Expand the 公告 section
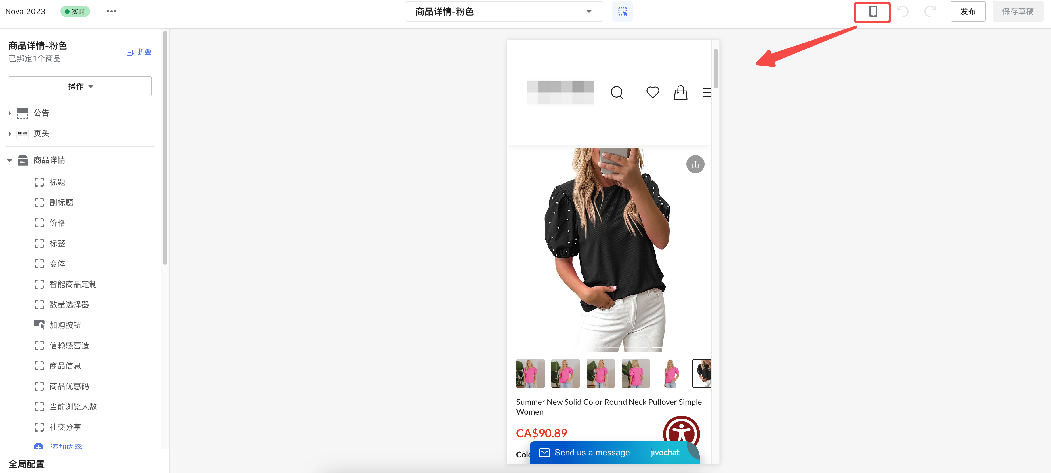 click(10, 113)
